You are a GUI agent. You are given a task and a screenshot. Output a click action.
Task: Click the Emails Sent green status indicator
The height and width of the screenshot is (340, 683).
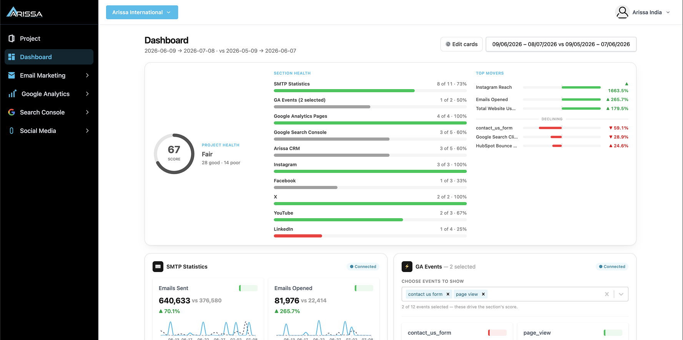click(248, 288)
